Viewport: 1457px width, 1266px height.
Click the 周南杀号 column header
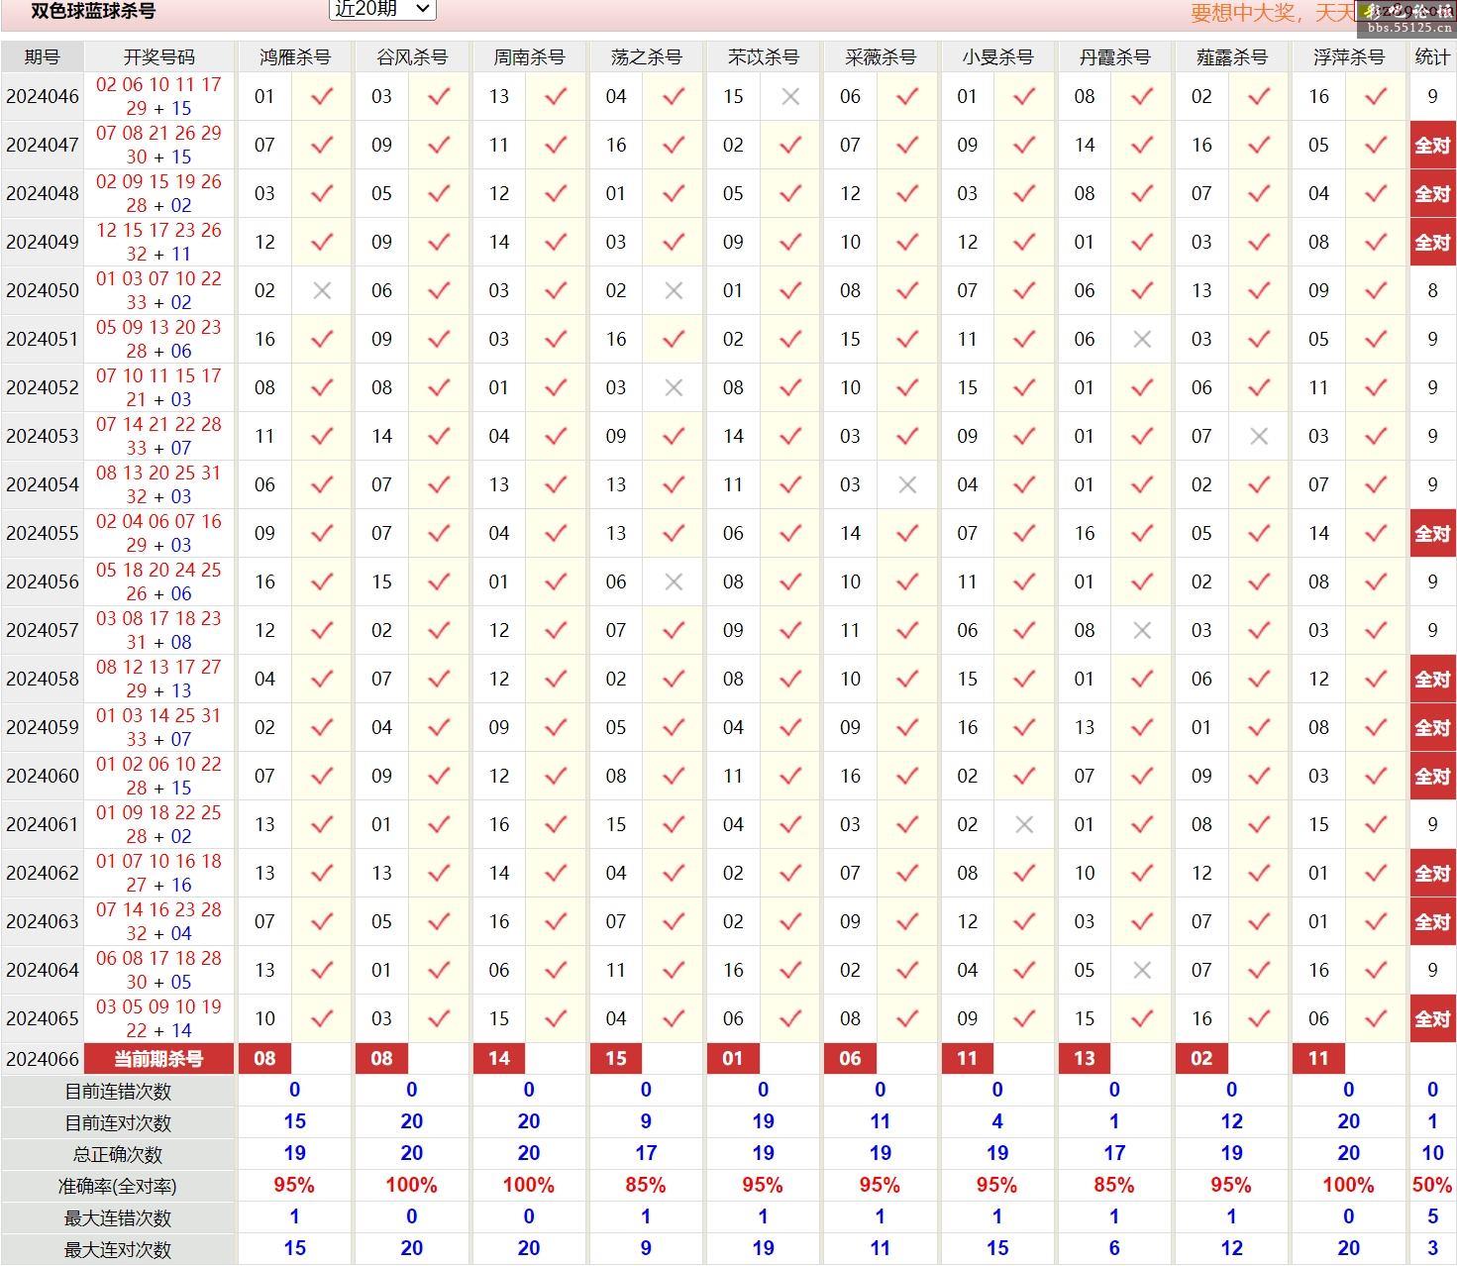tap(529, 57)
